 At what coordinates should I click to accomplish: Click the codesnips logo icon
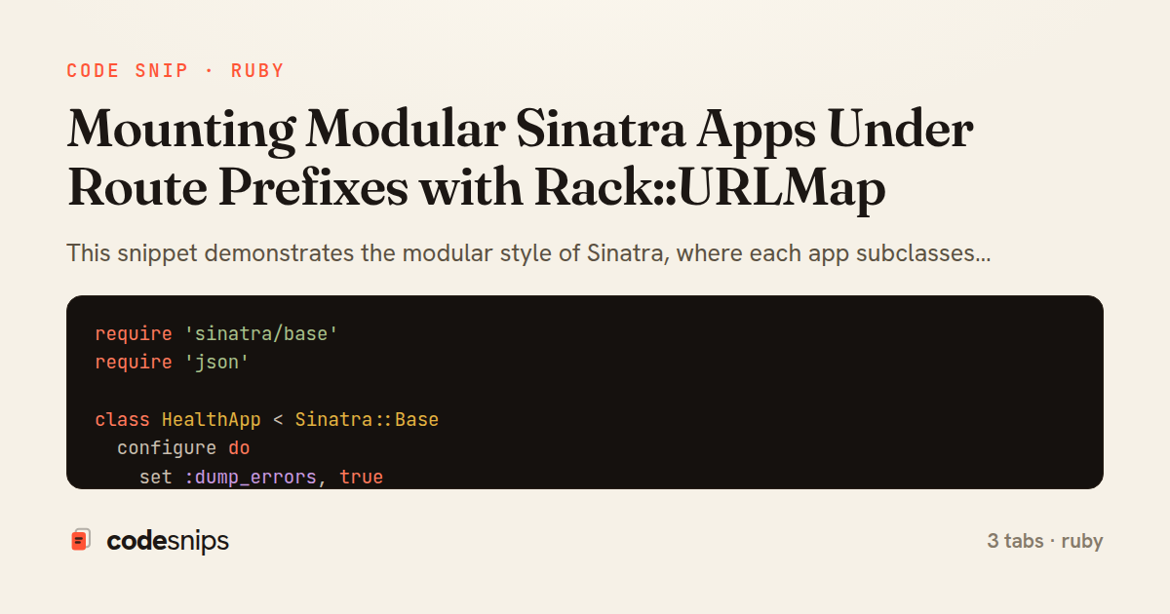point(81,540)
